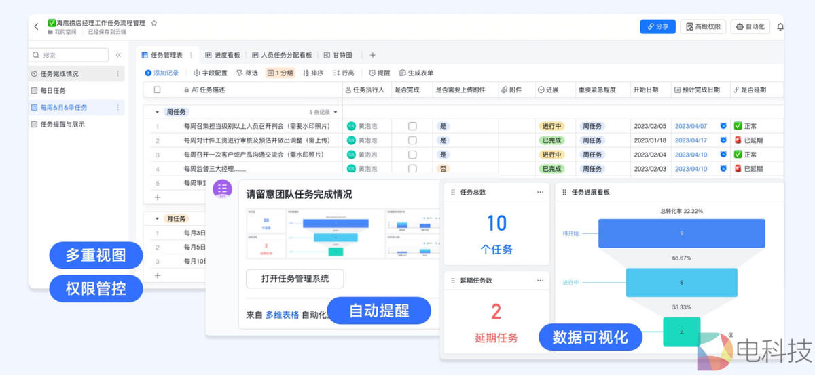Open the 附件 column header menu
Screen dimensions: 815x375
point(516,90)
